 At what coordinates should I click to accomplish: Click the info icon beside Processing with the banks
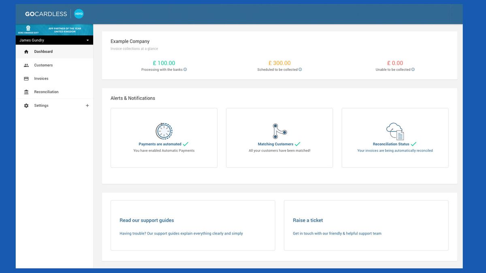tap(185, 70)
